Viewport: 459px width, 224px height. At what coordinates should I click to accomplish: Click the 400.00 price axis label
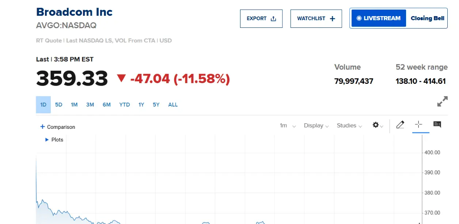coord(432,152)
